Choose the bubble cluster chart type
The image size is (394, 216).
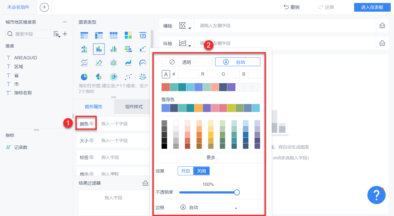pyautogui.click(x=143, y=76)
